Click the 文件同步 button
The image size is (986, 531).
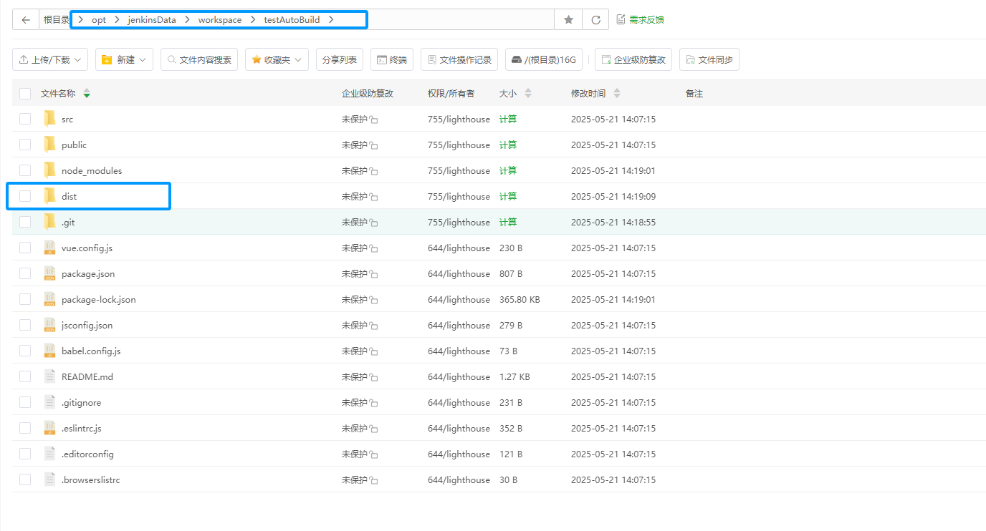click(709, 59)
